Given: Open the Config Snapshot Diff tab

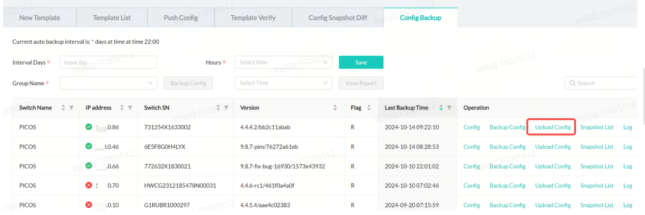Looking at the screenshot, I should point(337,18).
